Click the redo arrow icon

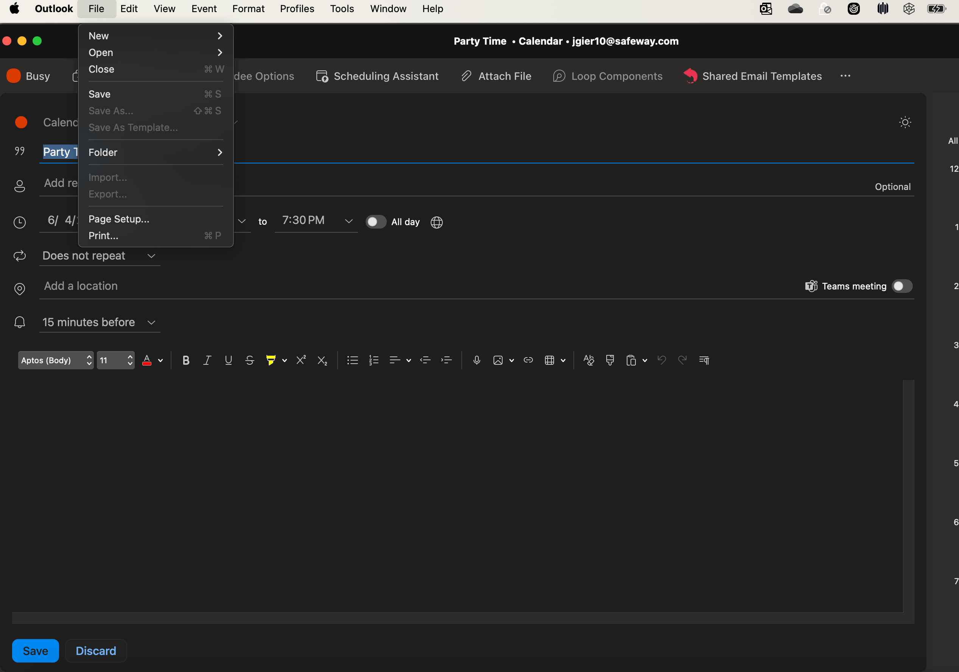pyautogui.click(x=682, y=360)
